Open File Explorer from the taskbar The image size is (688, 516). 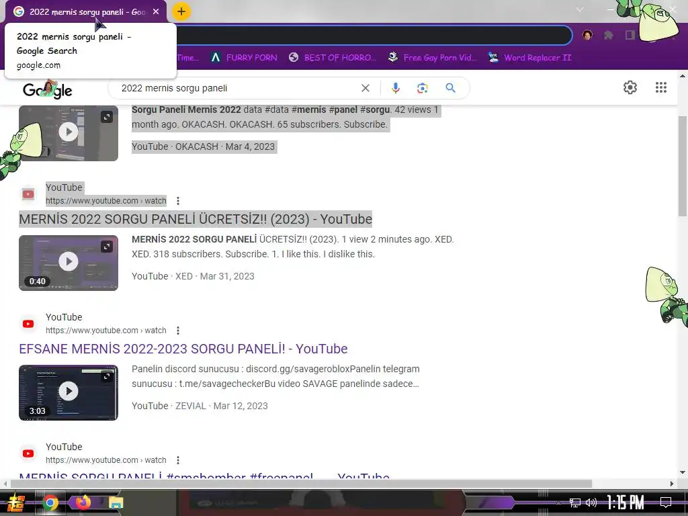tap(116, 503)
